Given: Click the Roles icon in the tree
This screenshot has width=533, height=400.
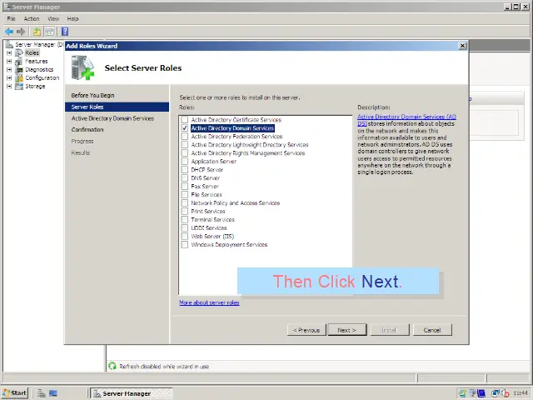Looking at the screenshot, I should 19,53.
